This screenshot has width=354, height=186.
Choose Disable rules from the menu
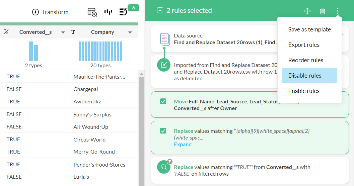coord(304,76)
